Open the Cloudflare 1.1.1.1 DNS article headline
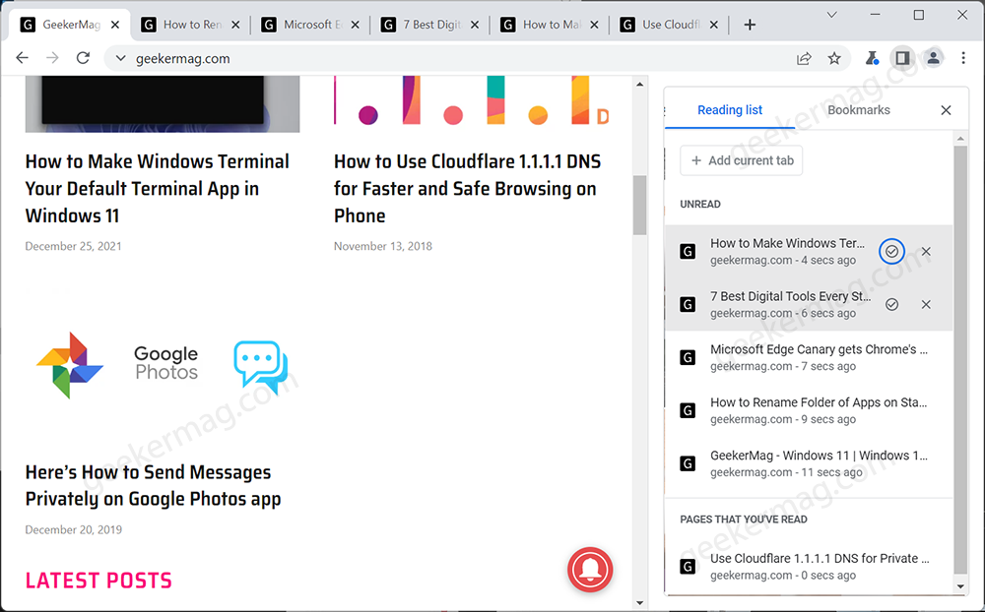 (467, 188)
